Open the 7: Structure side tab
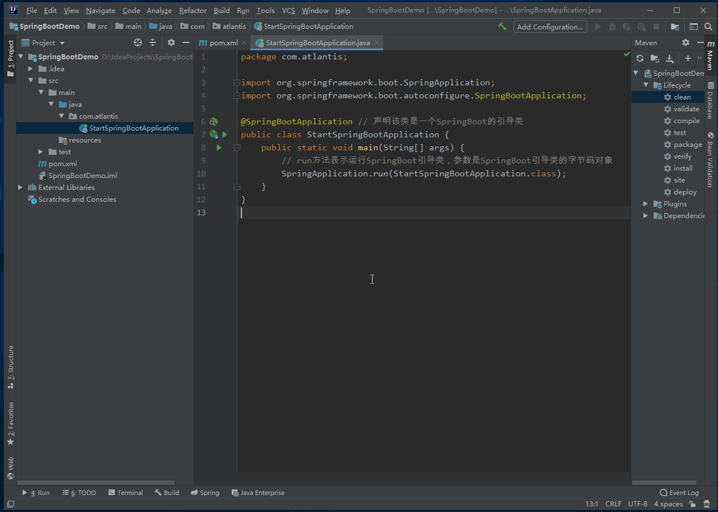This screenshot has width=718, height=512. point(10,367)
